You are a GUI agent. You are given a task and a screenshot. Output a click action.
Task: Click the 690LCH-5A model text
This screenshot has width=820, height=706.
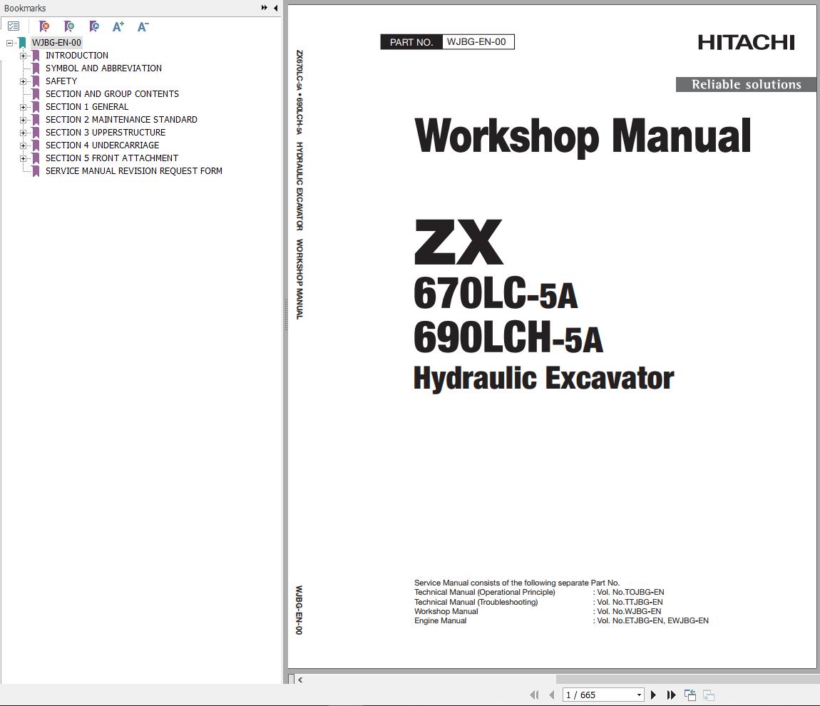coord(508,337)
